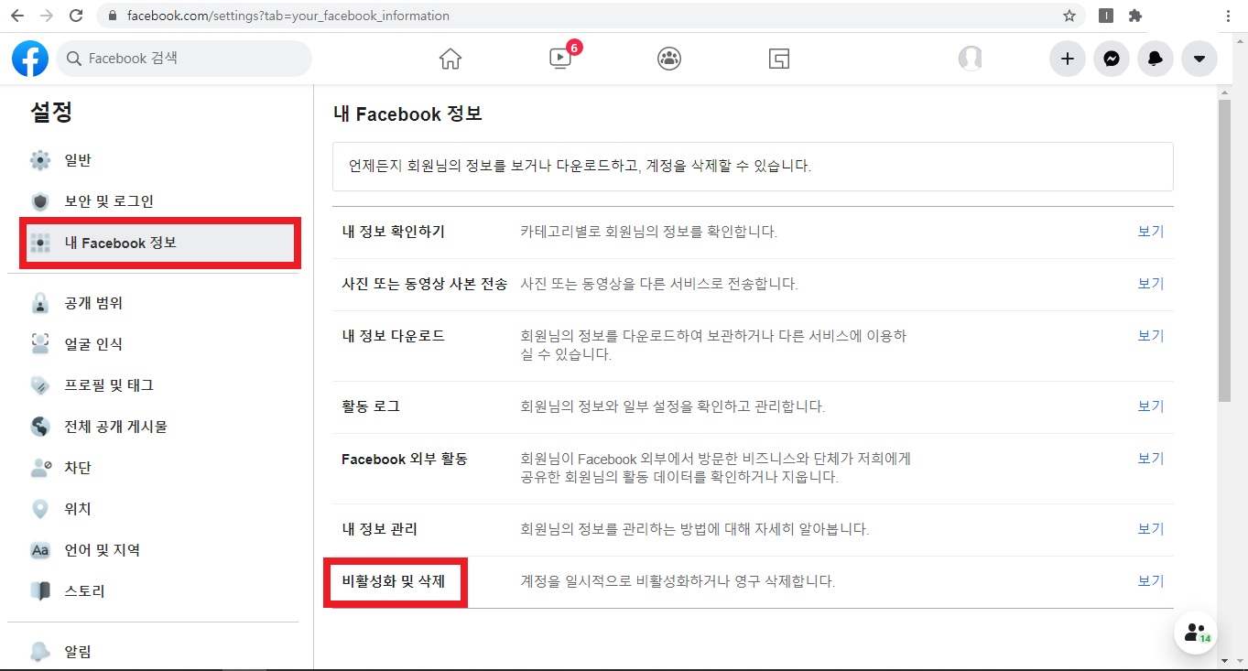Screen dimensions: 1248x671
Task: Click 보기 for 비활성화 및 삭제
Action: [x=1151, y=581]
